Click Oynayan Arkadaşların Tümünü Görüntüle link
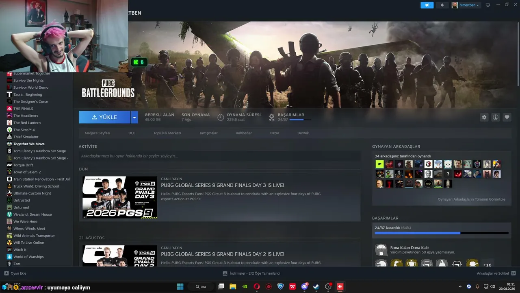The width and height of the screenshot is (520, 293). point(471,199)
